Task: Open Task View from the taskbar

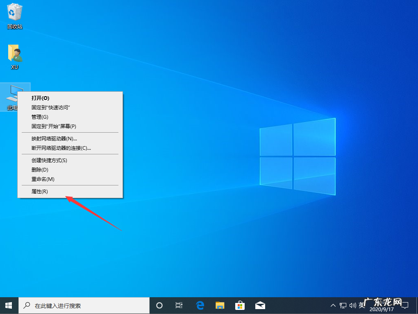Action: click(179, 305)
